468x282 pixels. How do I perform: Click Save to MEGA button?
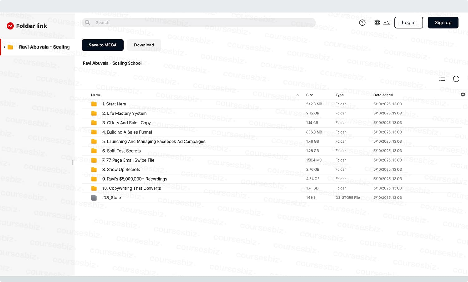pos(103,45)
